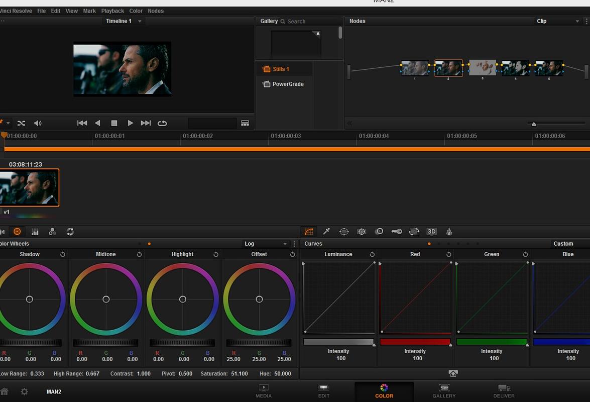
Task: Toggle shuffle unmix mode icon
Action: pyautogui.click(x=22, y=123)
